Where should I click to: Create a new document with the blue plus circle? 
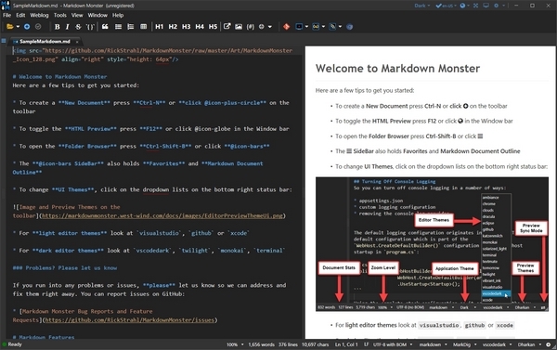(27, 27)
